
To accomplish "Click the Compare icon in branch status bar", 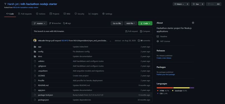I will (x=141, y=31).
